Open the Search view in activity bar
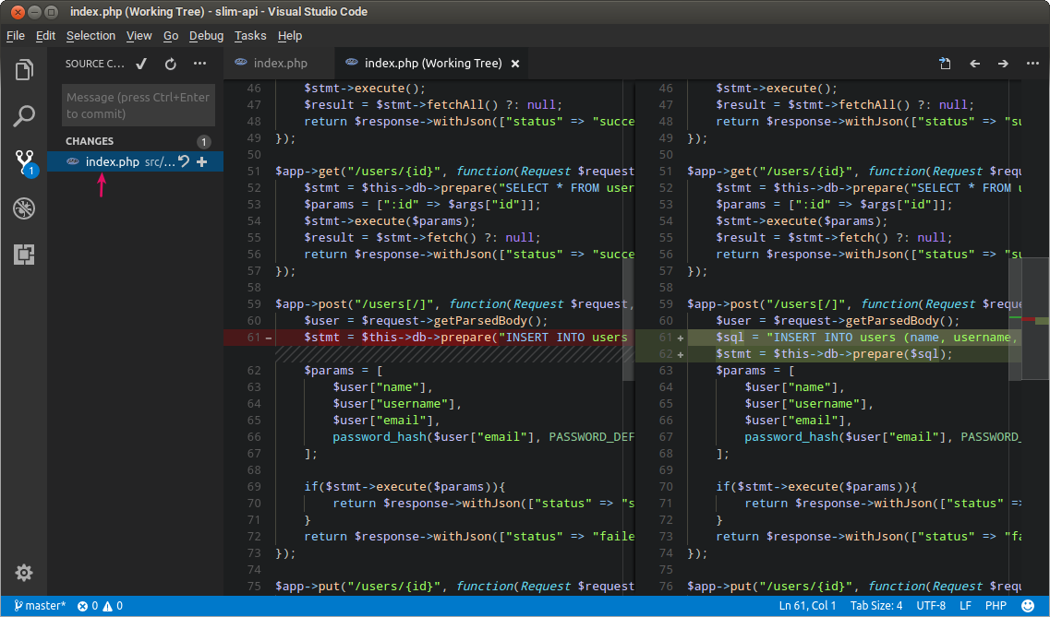 click(x=24, y=116)
